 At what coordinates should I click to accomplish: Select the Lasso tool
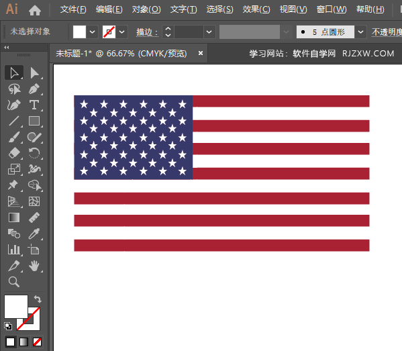[x=14, y=89]
